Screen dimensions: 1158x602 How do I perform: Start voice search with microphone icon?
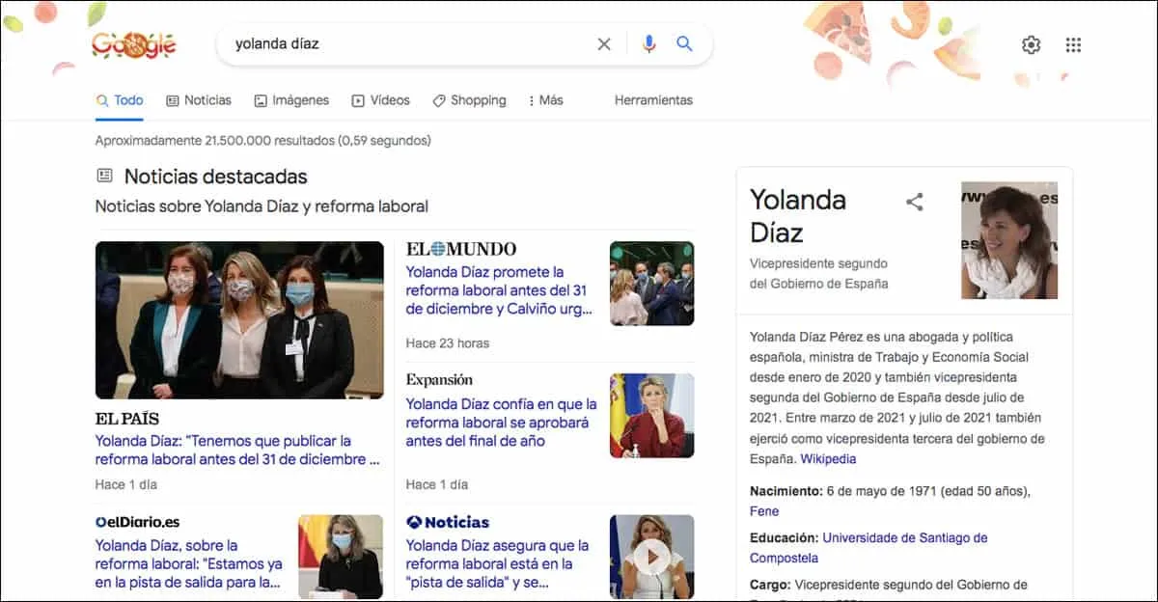click(648, 43)
